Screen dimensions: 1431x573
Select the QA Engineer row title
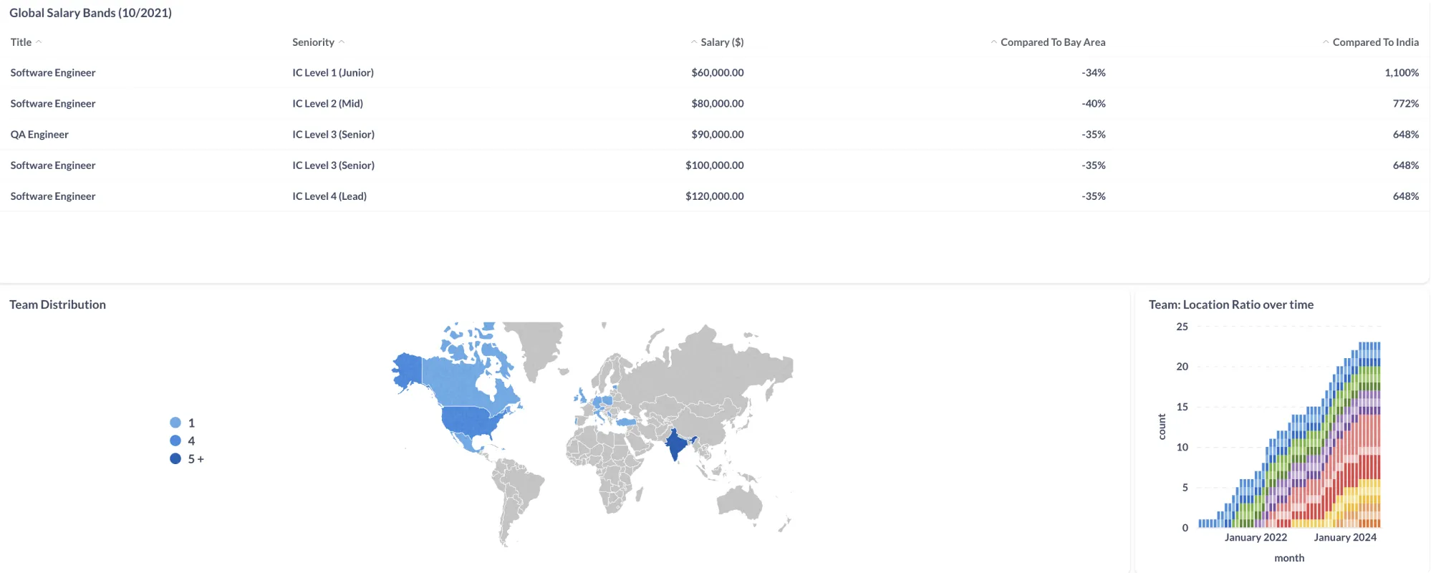pos(39,135)
